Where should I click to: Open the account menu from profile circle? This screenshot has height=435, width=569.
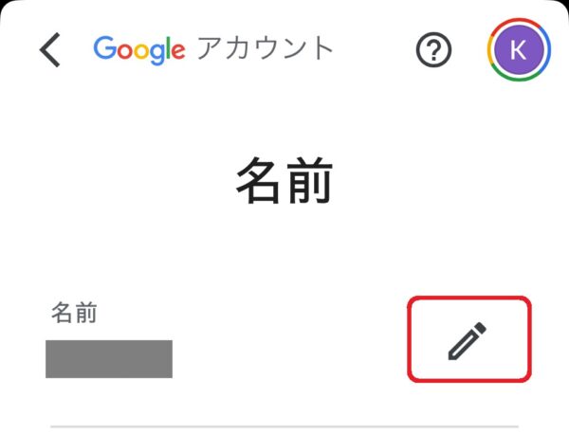pos(519,49)
